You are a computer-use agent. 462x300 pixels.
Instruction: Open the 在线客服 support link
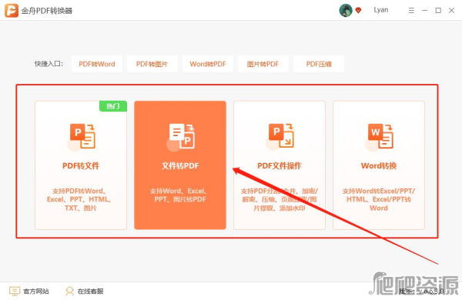click(x=90, y=292)
